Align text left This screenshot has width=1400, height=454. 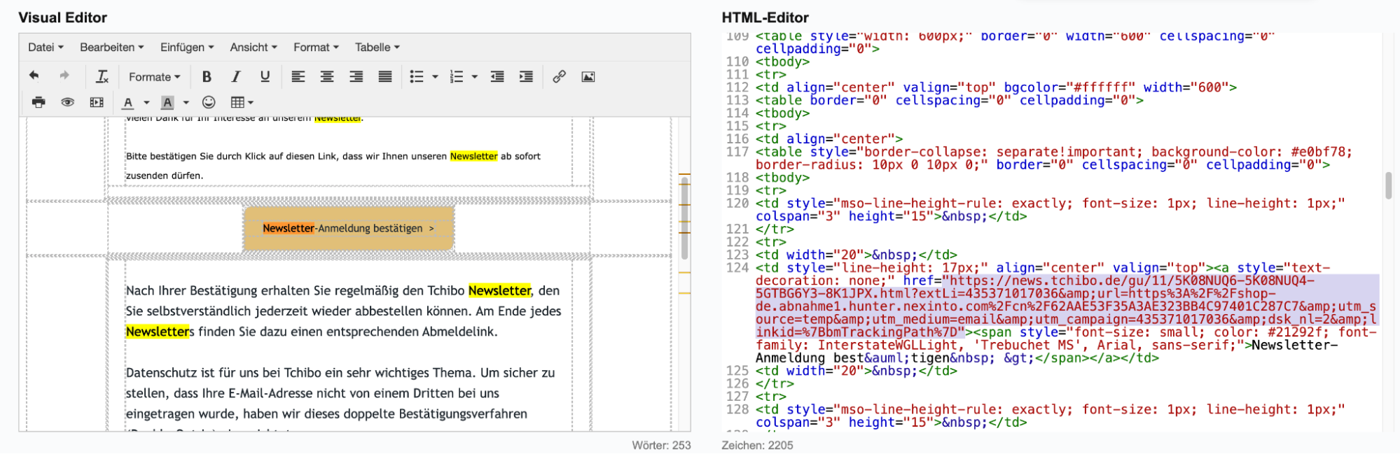click(x=298, y=76)
